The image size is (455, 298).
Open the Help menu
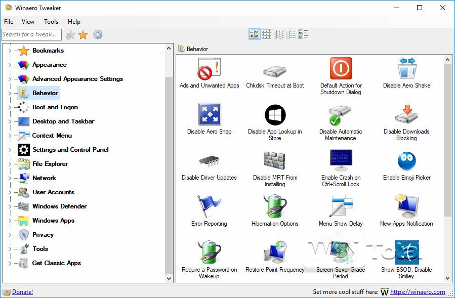click(x=74, y=22)
